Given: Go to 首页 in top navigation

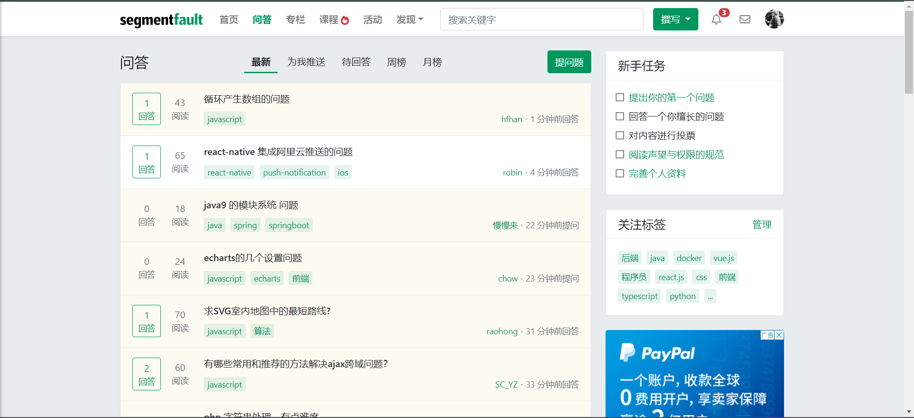Looking at the screenshot, I should coord(228,19).
